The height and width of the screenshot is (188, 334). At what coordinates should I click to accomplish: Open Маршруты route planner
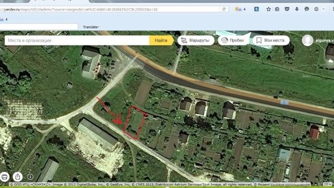coord(196,40)
